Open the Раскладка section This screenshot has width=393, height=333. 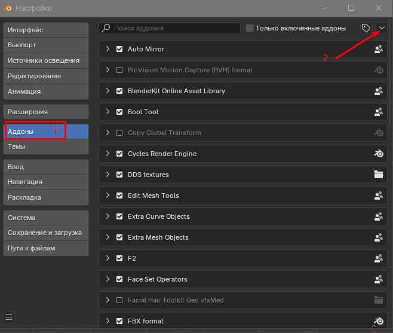coord(46,198)
